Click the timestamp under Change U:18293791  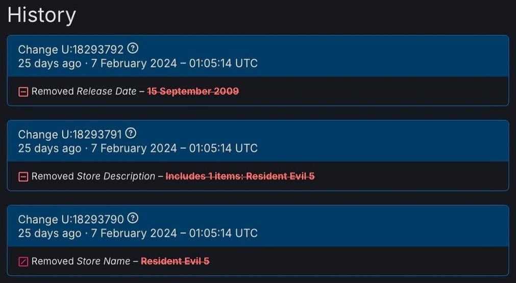point(138,148)
